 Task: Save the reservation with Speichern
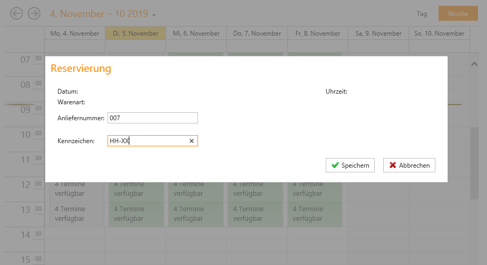[350, 165]
